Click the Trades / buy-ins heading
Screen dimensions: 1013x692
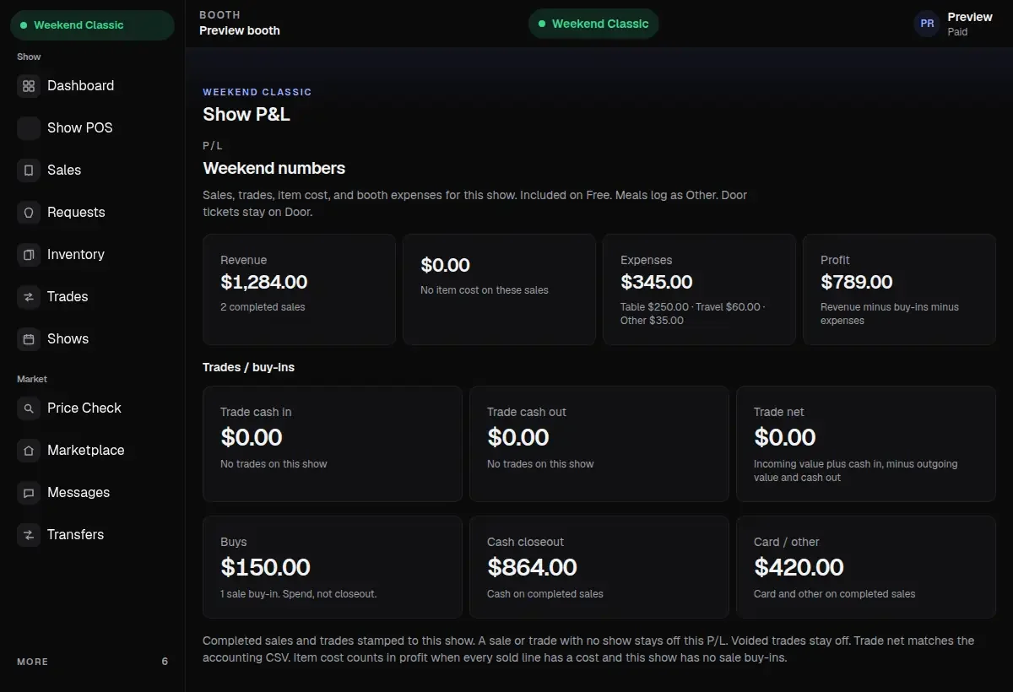(248, 367)
